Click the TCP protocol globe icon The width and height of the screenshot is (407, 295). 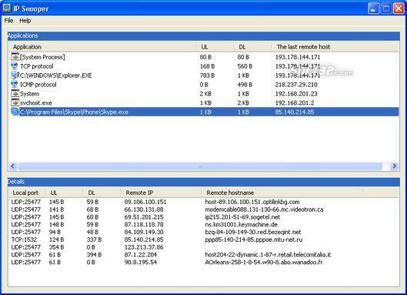(x=15, y=65)
